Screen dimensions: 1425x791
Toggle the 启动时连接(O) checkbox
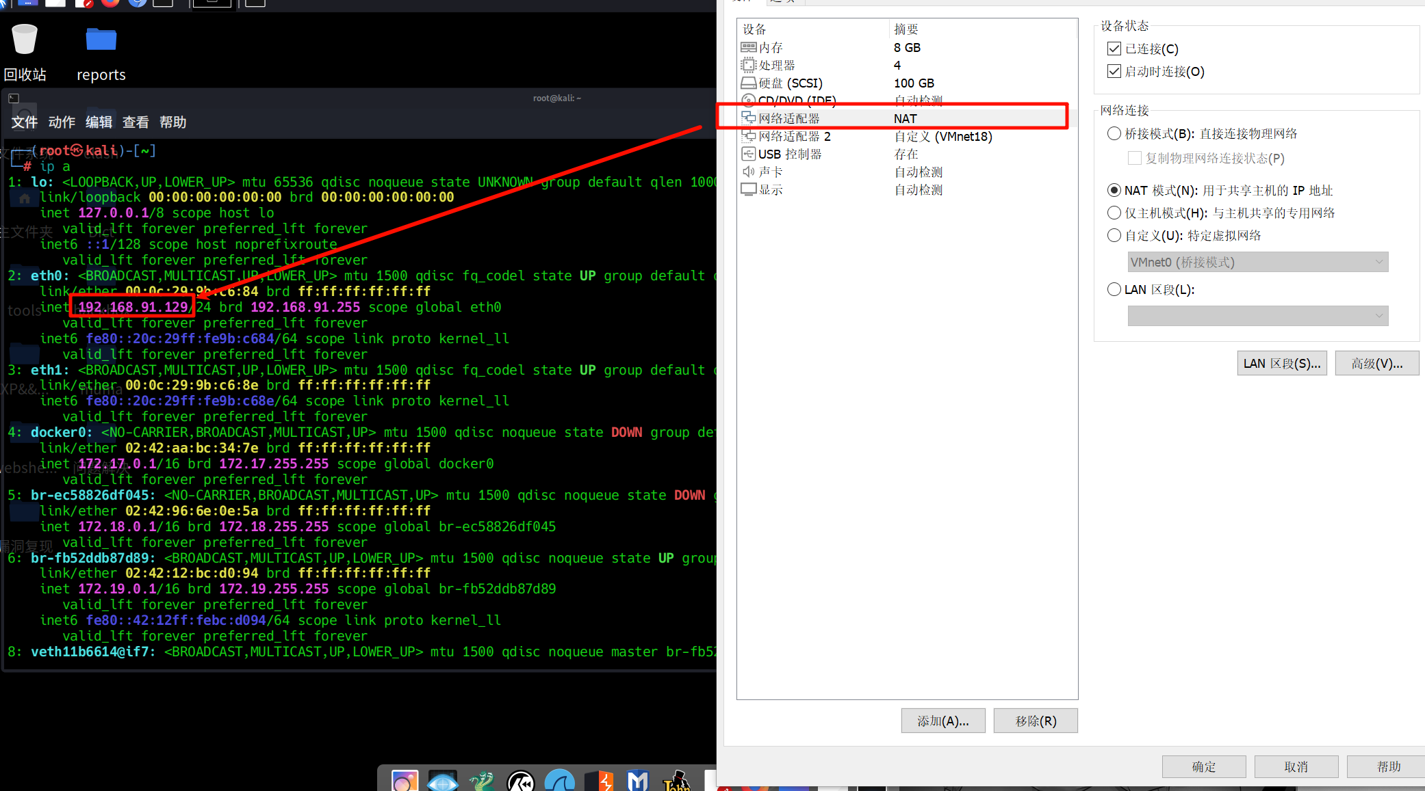(x=1114, y=71)
